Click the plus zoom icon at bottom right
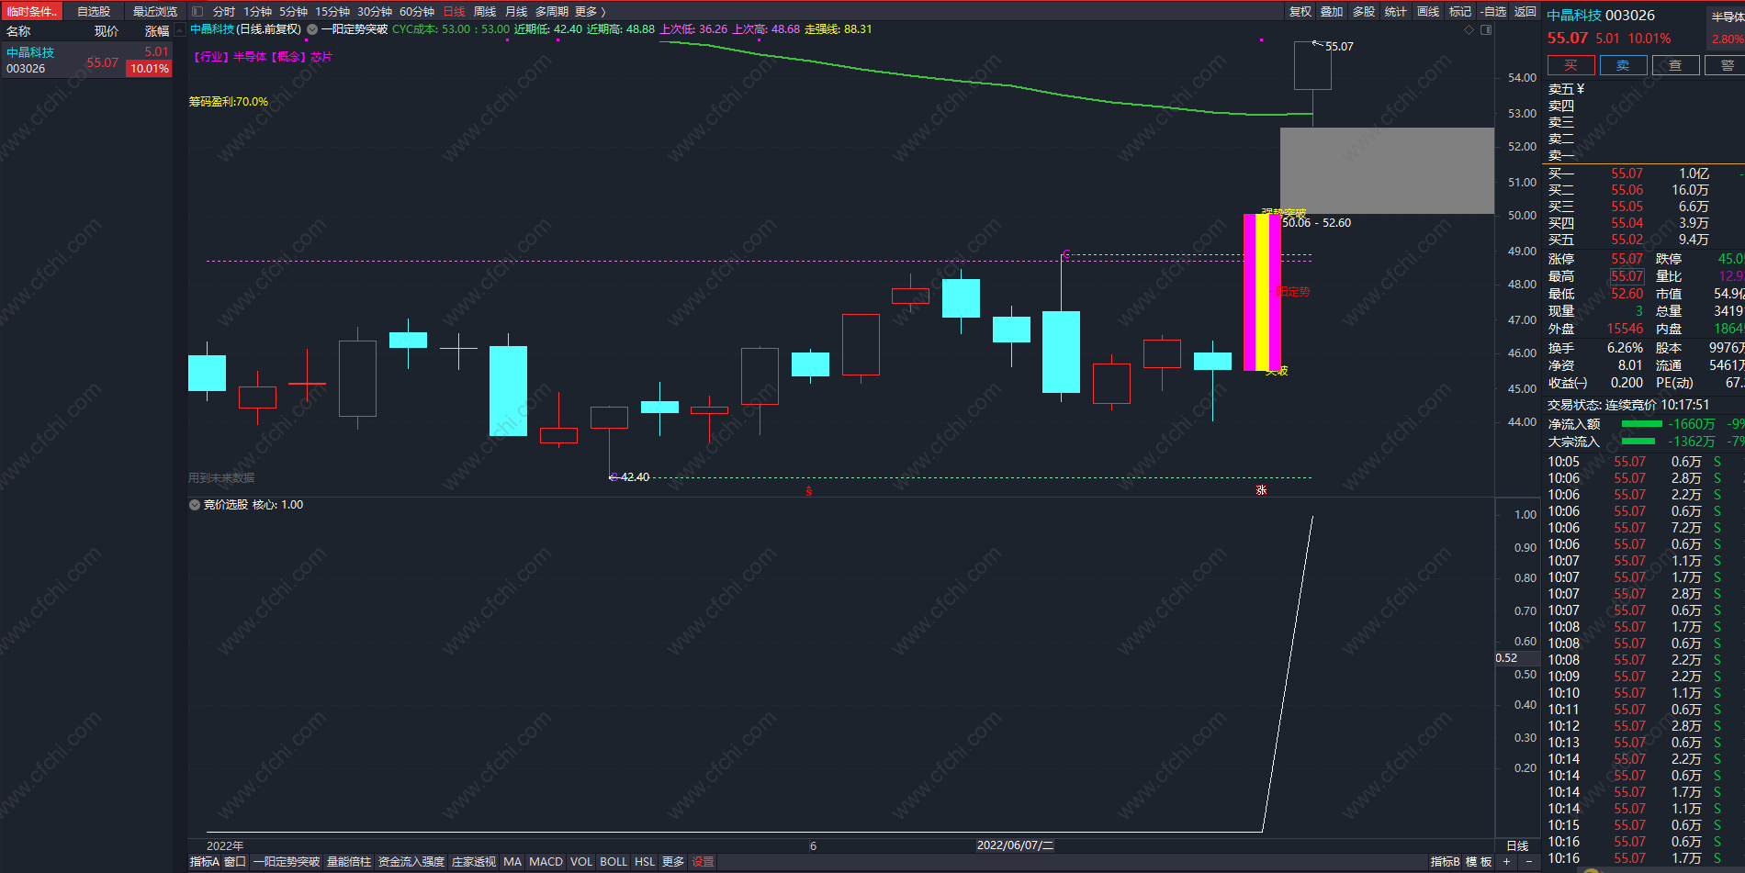 [1506, 862]
